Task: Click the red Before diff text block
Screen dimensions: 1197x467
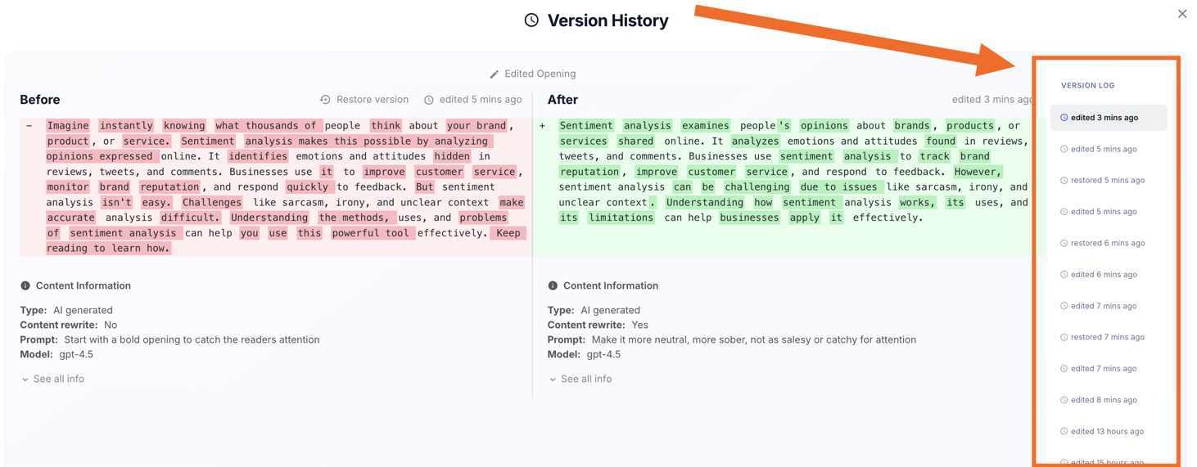Action: point(275,186)
